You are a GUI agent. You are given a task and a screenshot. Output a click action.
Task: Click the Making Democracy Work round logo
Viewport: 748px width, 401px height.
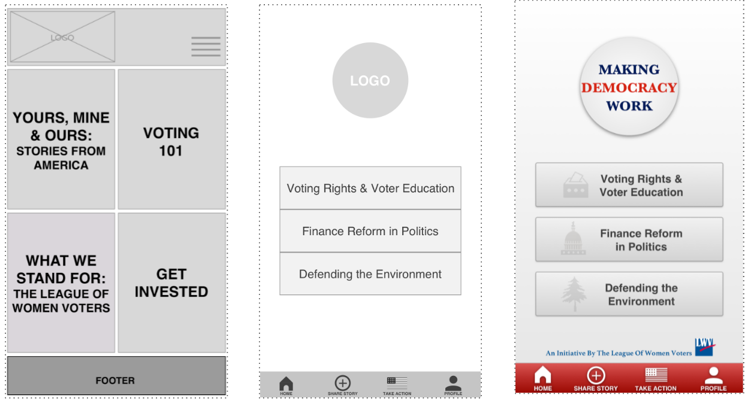(629, 87)
